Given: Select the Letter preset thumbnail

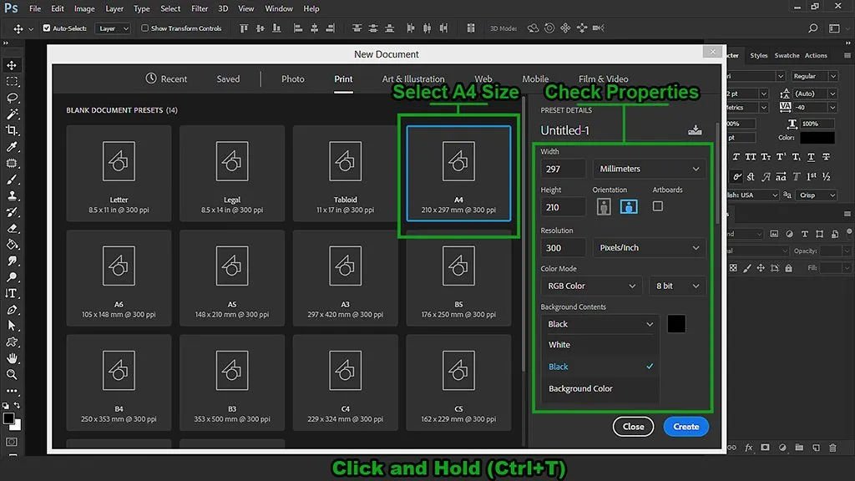Looking at the screenshot, I should tap(119, 173).
